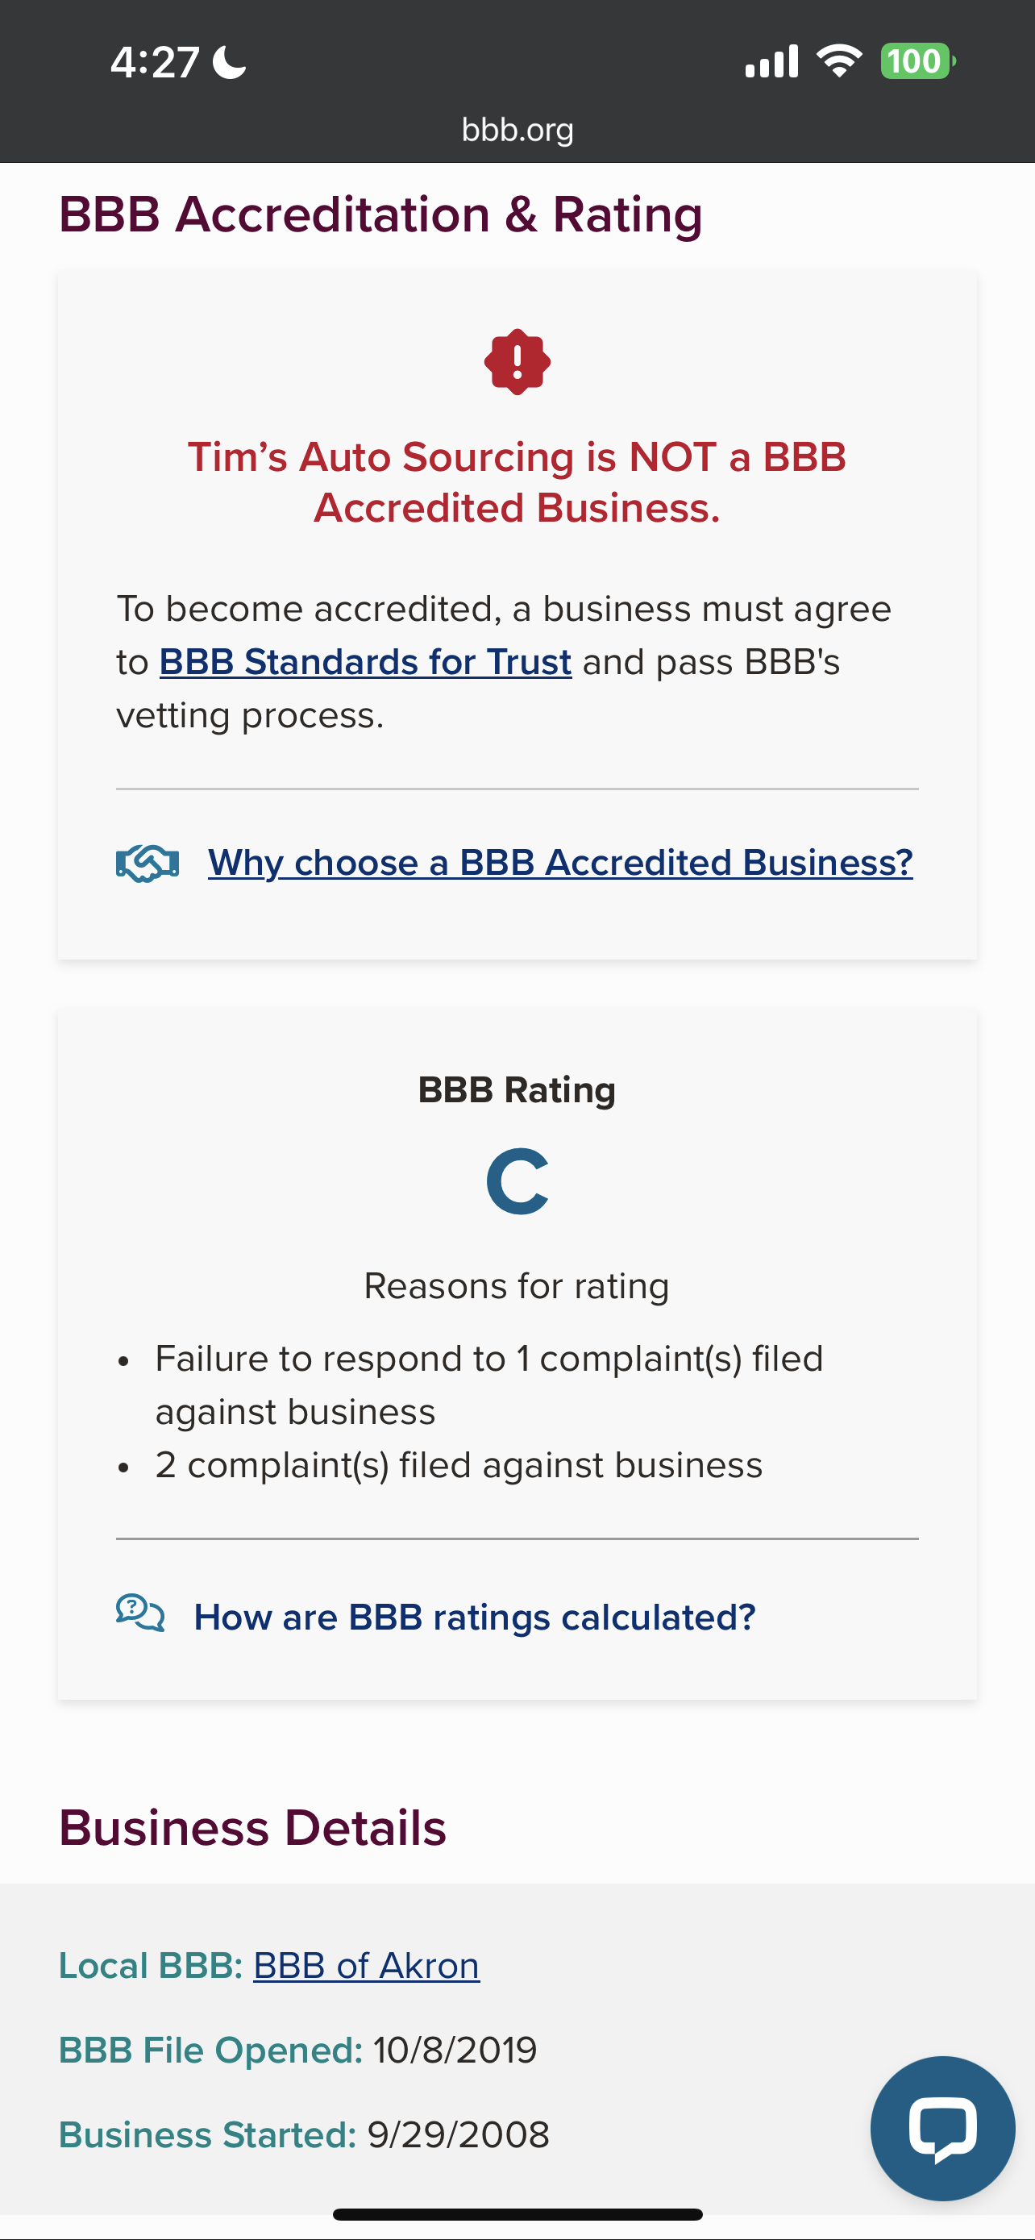Tap the question chat-bubbles icon

[x=140, y=1615]
